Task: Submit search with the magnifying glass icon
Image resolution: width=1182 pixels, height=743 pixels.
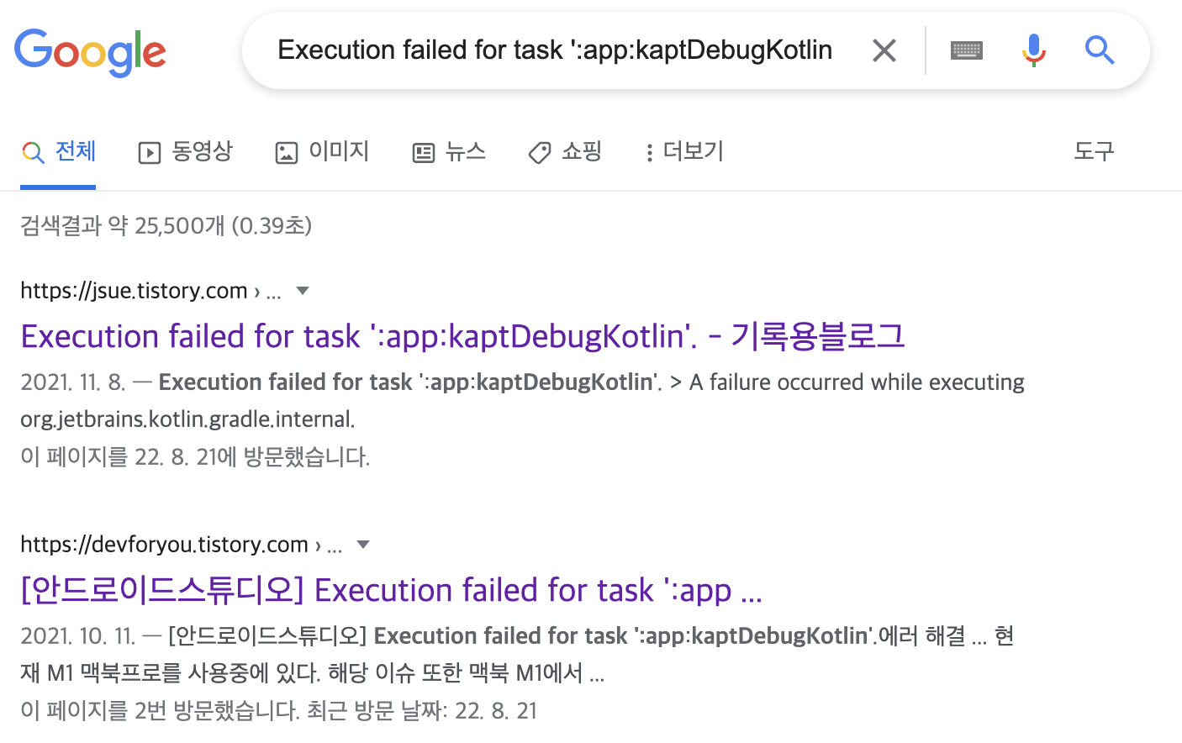Action: [1100, 50]
